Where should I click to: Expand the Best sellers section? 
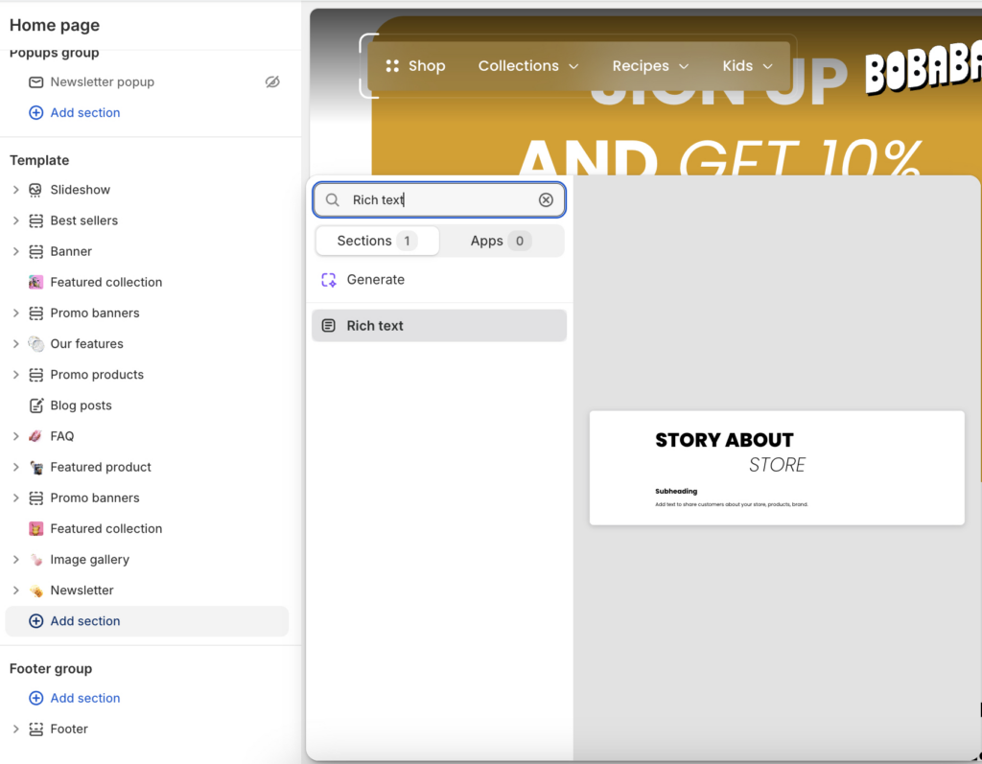16,220
